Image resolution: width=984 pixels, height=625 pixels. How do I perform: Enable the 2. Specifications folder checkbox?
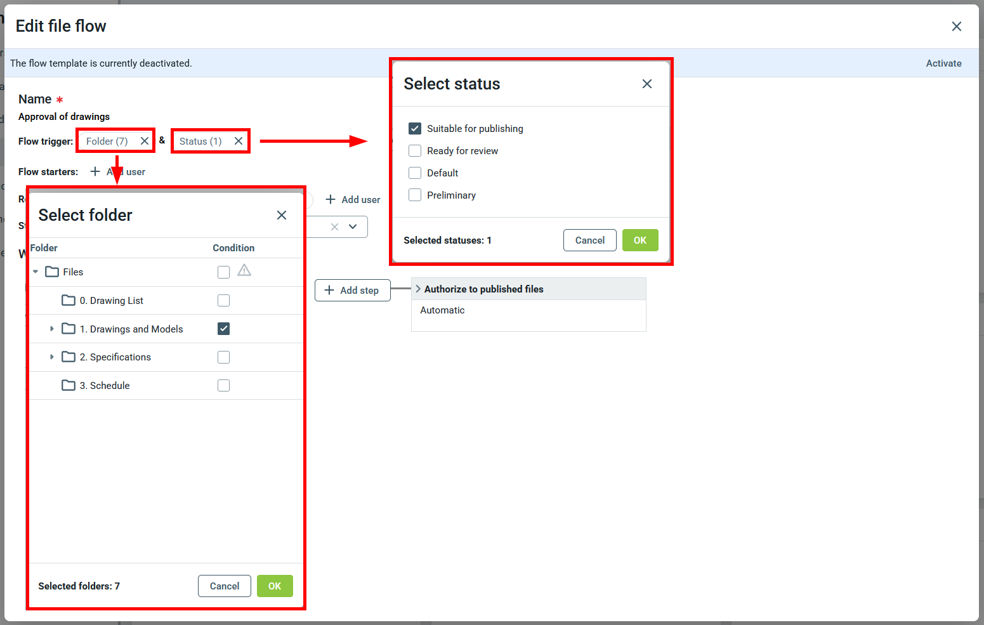(223, 357)
